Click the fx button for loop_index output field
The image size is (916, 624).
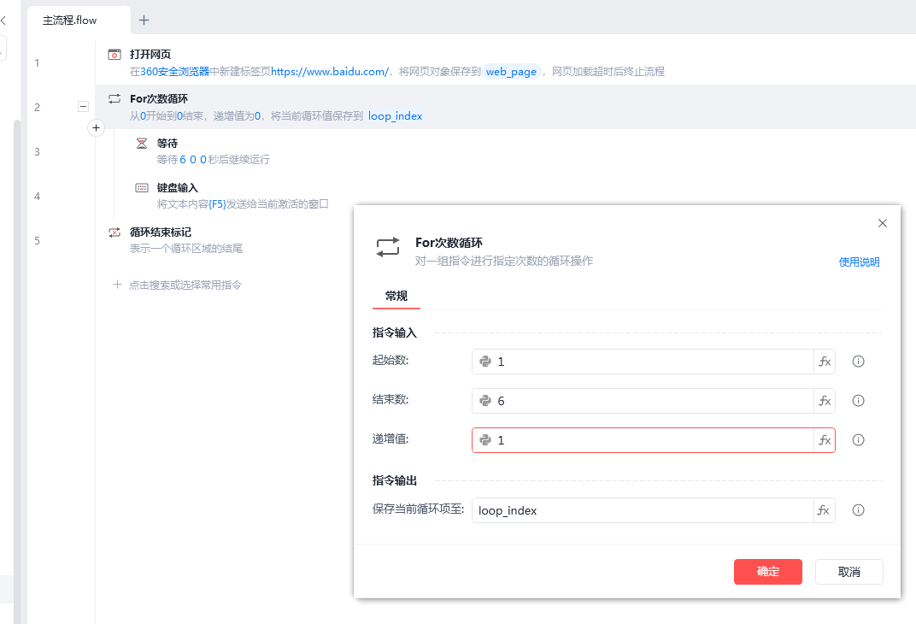(x=825, y=510)
